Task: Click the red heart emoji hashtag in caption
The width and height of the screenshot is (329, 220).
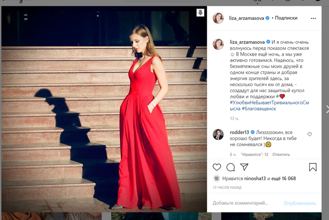Action: (x=280, y=96)
